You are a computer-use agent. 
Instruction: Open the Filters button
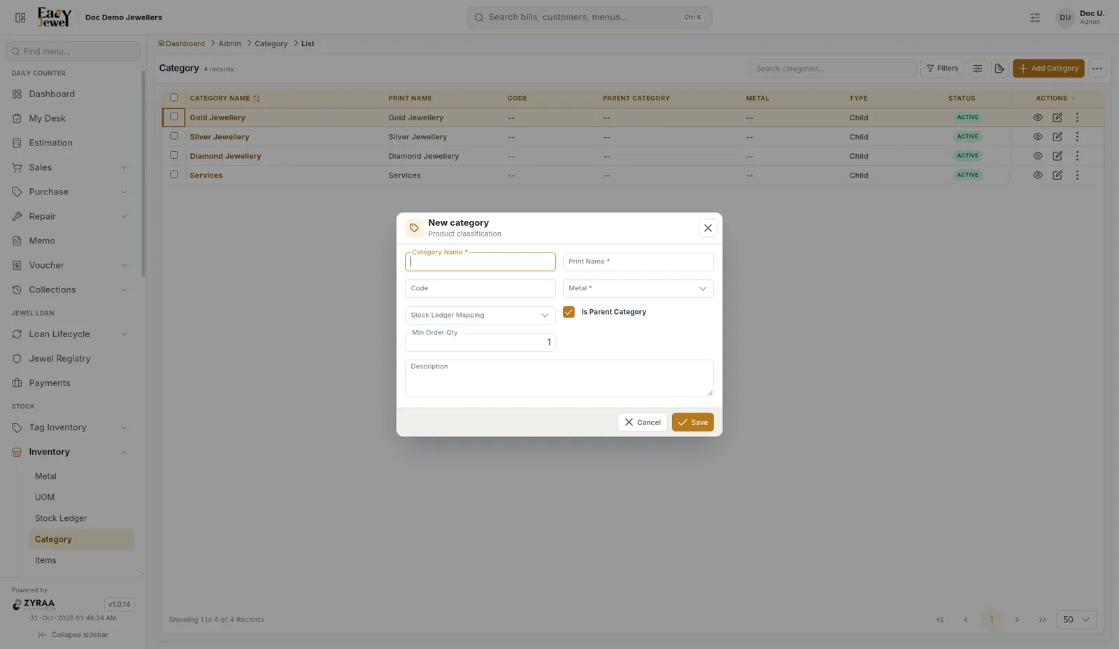click(x=942, y=69)
